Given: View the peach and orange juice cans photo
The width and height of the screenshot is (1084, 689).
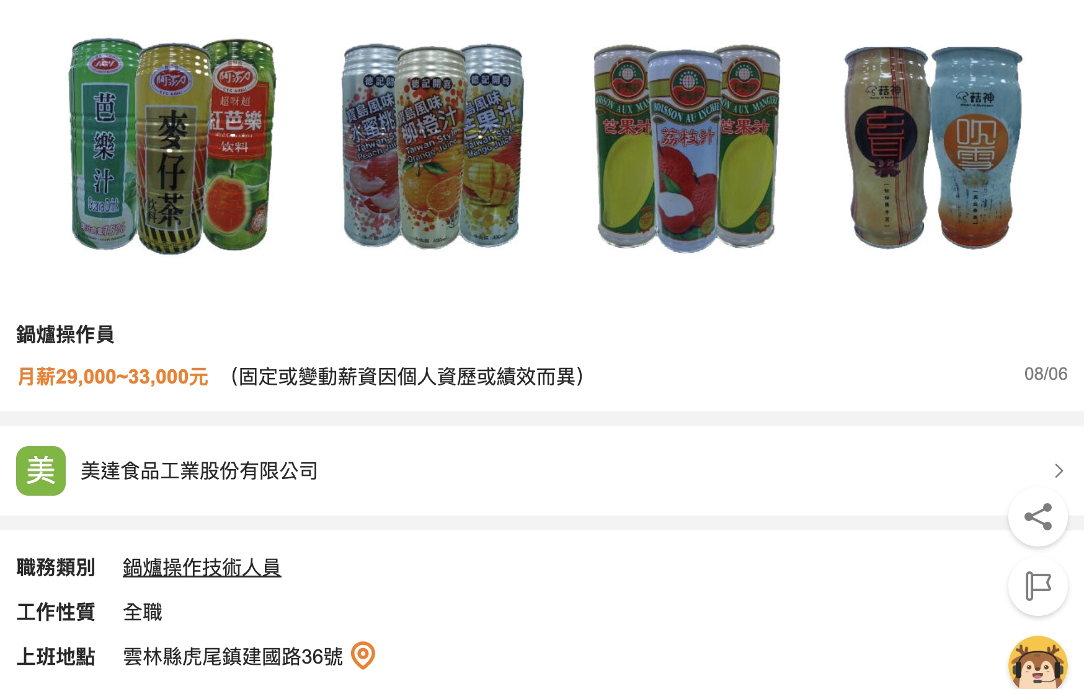Looking at the screenshot, I should point(432,146).
